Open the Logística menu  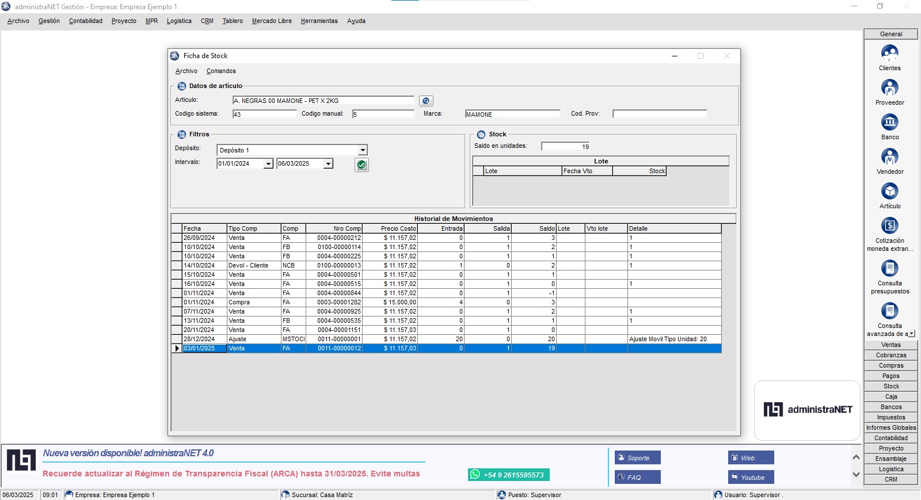[179, 21]
